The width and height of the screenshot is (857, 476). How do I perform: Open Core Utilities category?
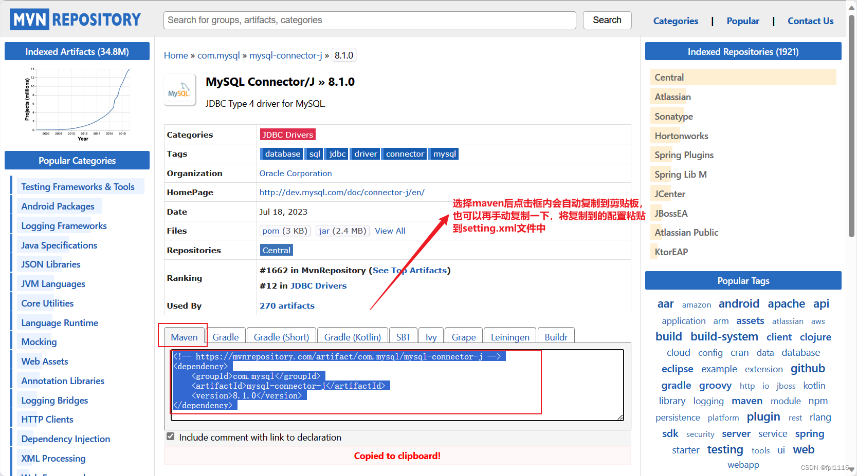pos(47,303)
